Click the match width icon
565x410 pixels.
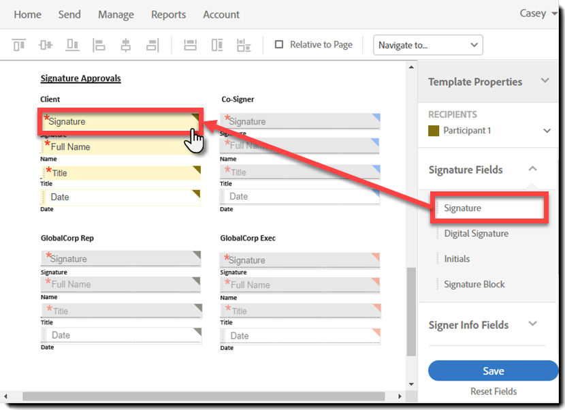[x=190, y=45]
